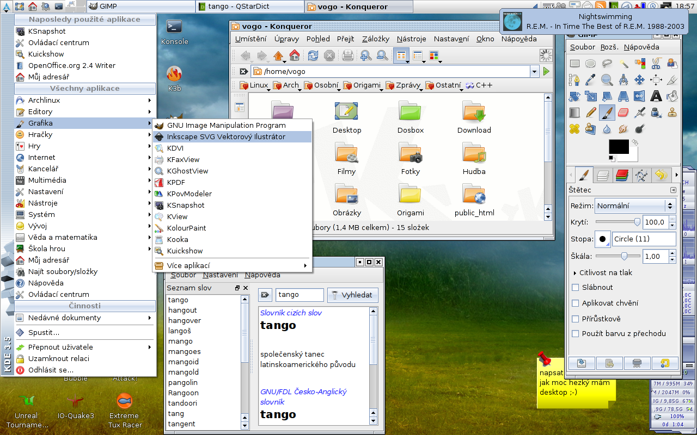Open the Více aplikací submenu
This screenshot has width=697, height=435.
232,265
